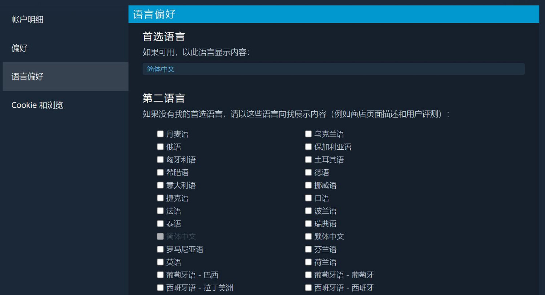Check the 繁体中文 option
This screenshot has width=545, height=295.
coord(308,236)
